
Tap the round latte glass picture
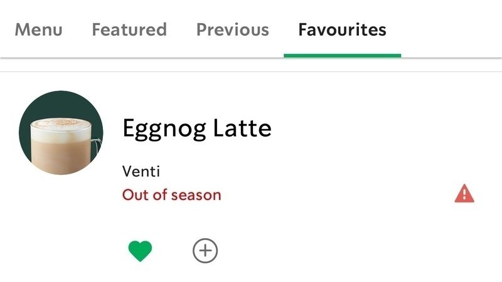coord(61,133)
